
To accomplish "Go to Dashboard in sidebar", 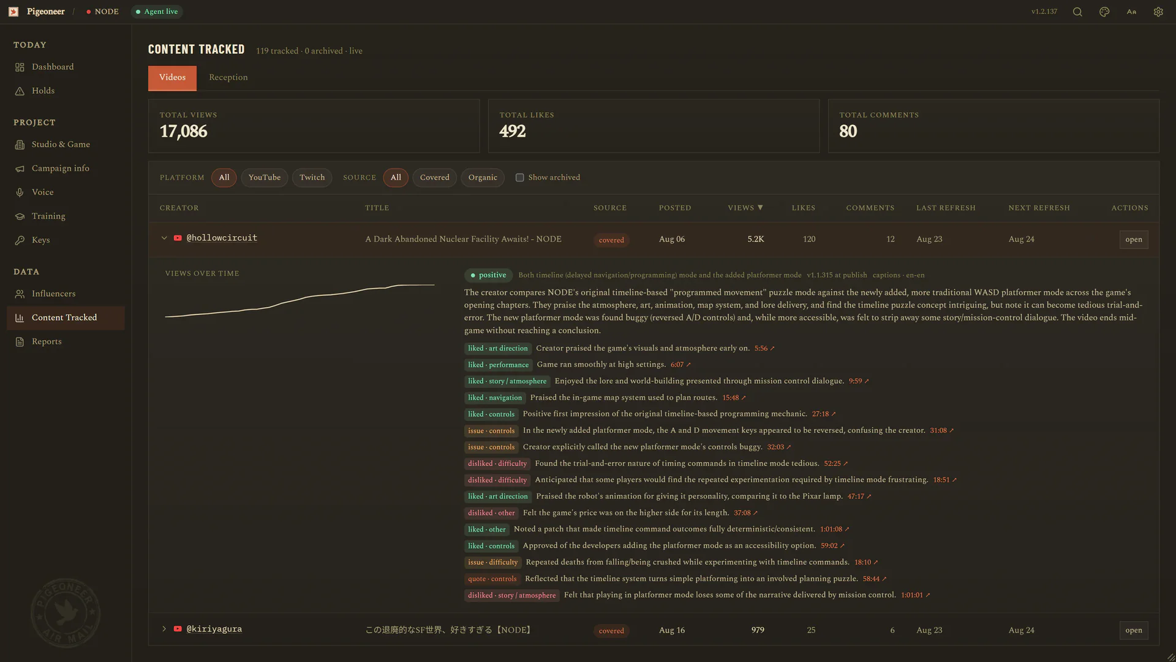I will click(66, 67).
